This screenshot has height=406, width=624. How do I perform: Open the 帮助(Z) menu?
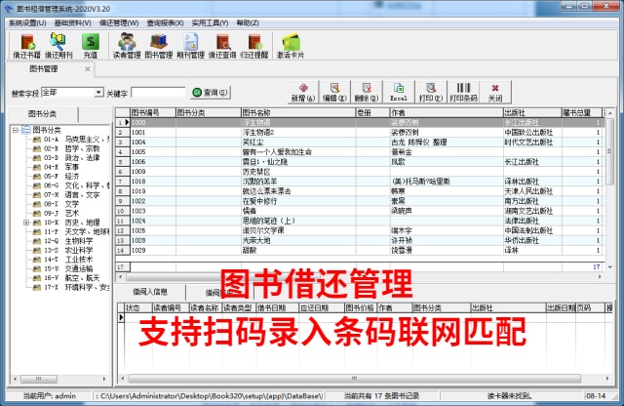point(248,23)
